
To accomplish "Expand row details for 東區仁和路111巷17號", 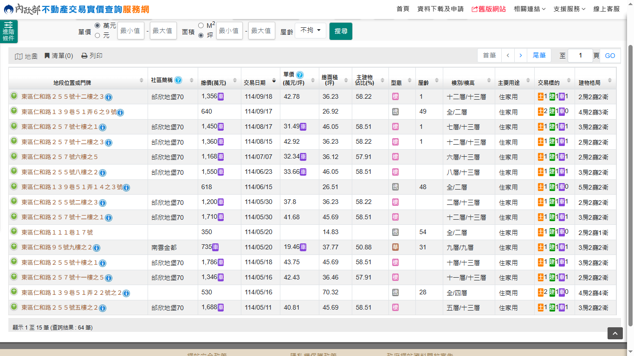I will pyautogui.click(x=14, y=232).
